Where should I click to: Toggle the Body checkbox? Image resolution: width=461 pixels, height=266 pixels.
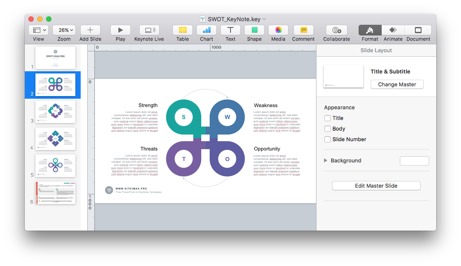pyautogui.click(x=328, y=129)
